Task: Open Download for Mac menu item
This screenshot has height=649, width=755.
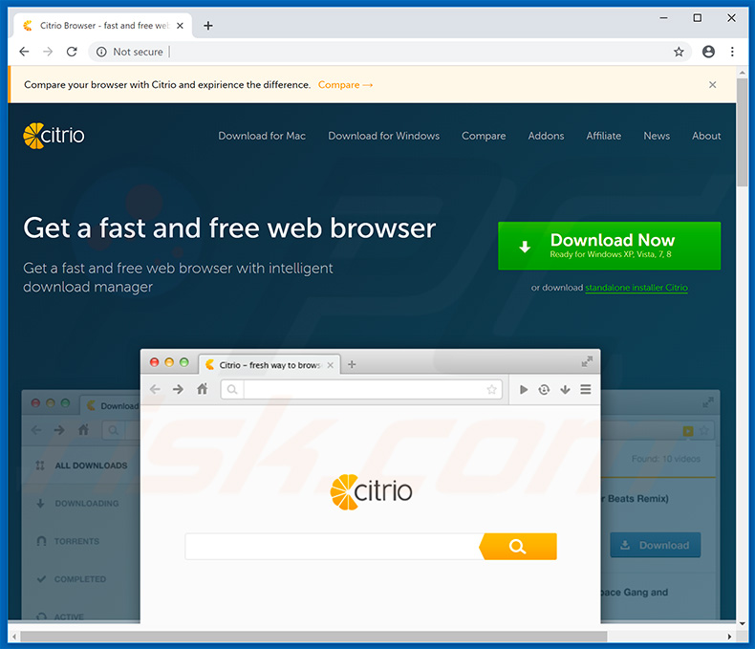Action: pos(262,136)
